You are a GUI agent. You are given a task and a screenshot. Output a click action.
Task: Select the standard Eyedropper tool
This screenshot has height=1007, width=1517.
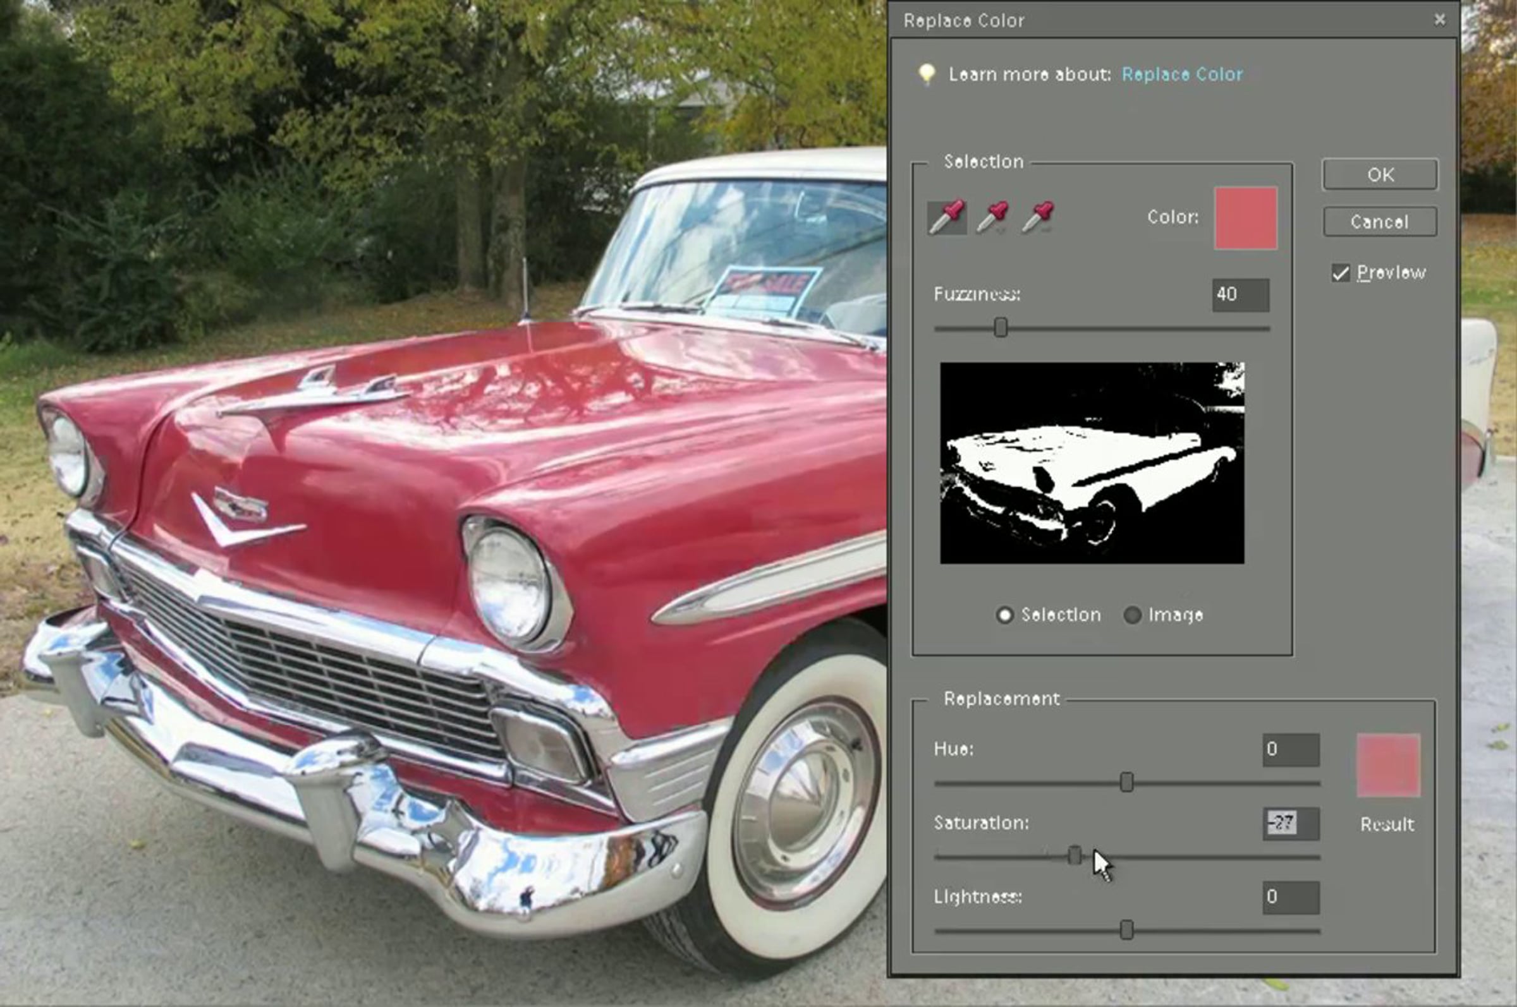click(946, 218)
